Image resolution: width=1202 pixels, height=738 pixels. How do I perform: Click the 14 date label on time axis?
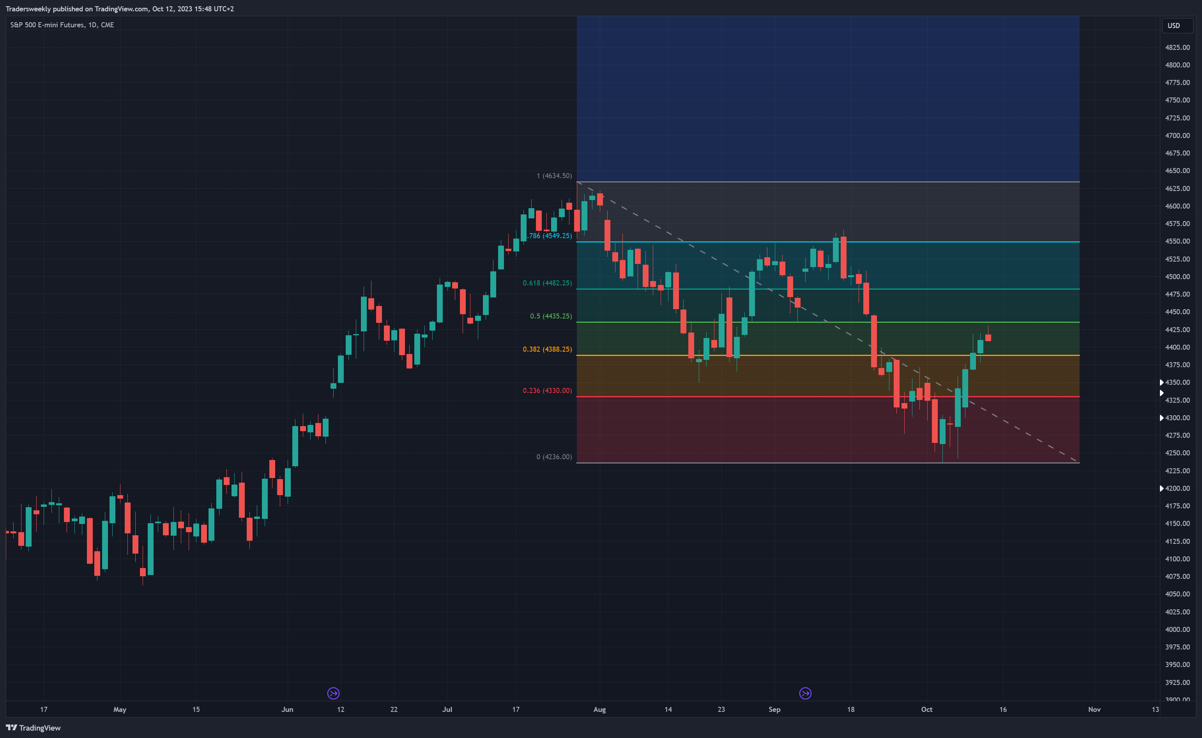point(668,710)
